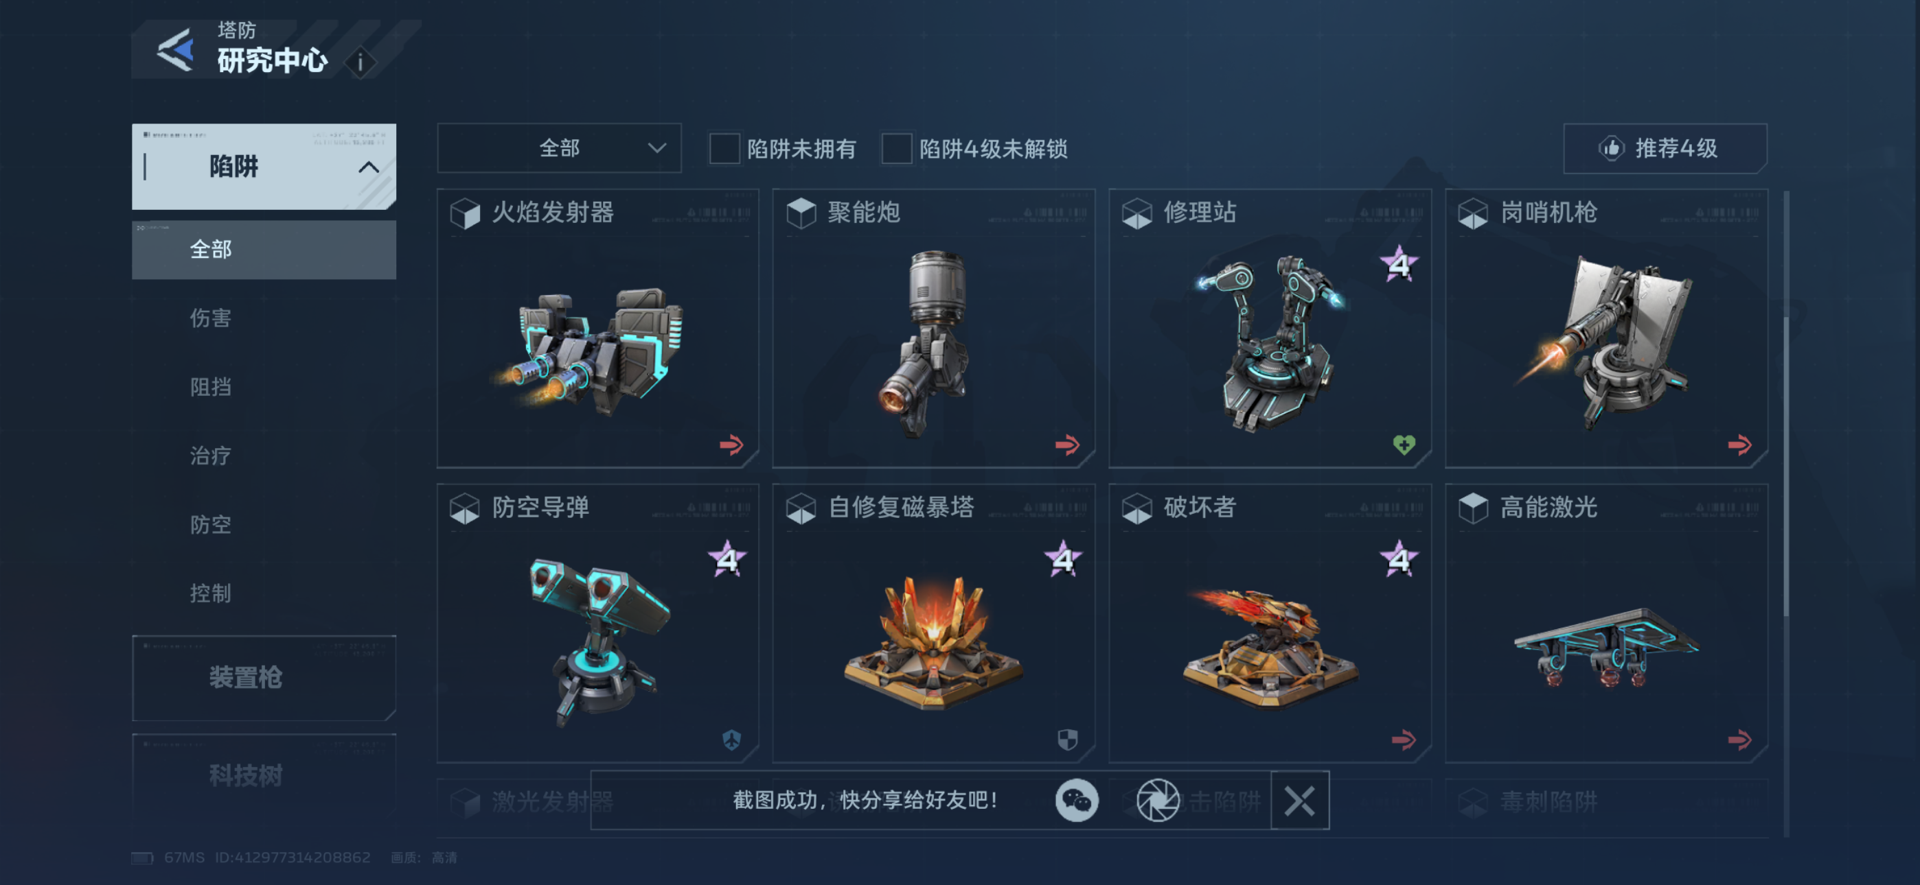Share screenshot via WeChat icon
The width and height of the screenshot is (1920, 885).
click(x=1076, y=801)
